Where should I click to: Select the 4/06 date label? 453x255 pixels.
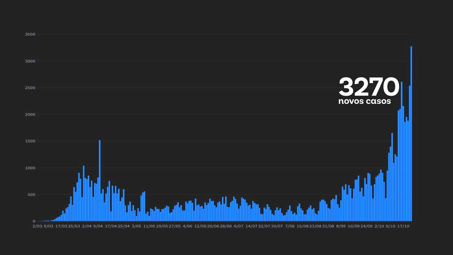pyautogui.click(x=187, y=226)
